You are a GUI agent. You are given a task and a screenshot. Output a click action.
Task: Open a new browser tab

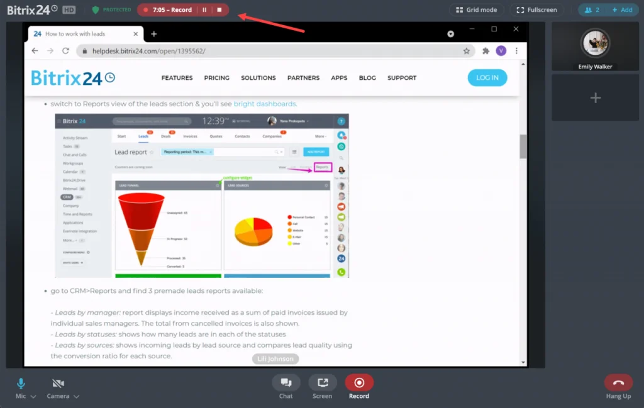[153, 34]
